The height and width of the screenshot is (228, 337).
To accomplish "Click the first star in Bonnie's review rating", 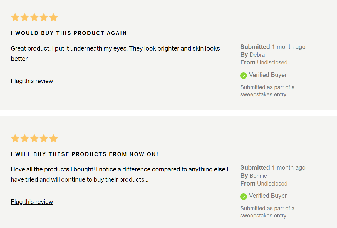I will (x=15, y=138).
